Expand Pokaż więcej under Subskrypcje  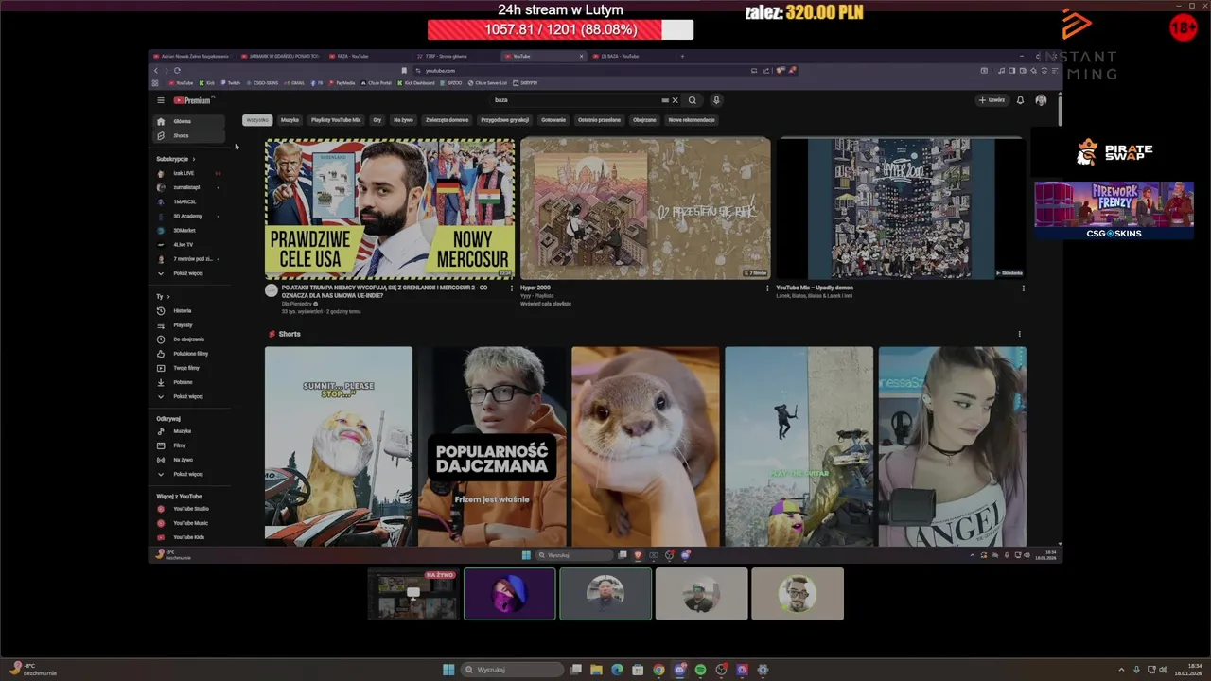[x=189, y=273]
